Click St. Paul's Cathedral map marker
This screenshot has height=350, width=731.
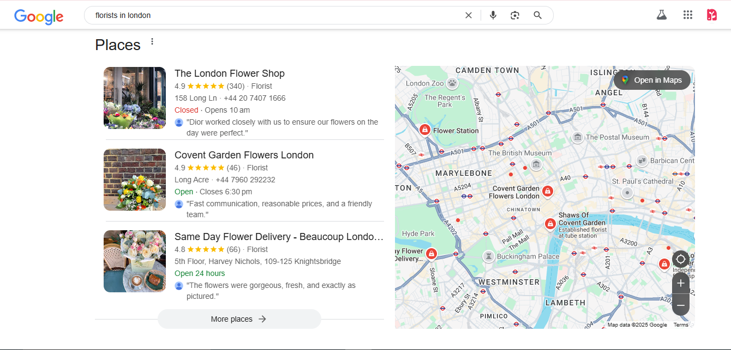(627, 193)
